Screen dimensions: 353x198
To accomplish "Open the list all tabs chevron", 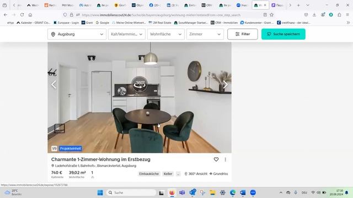I will (308, 5).
